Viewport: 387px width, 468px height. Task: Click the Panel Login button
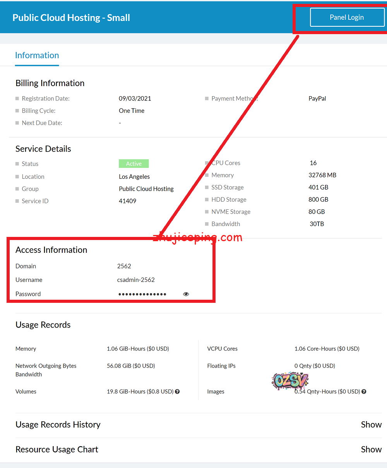point(346,17)
